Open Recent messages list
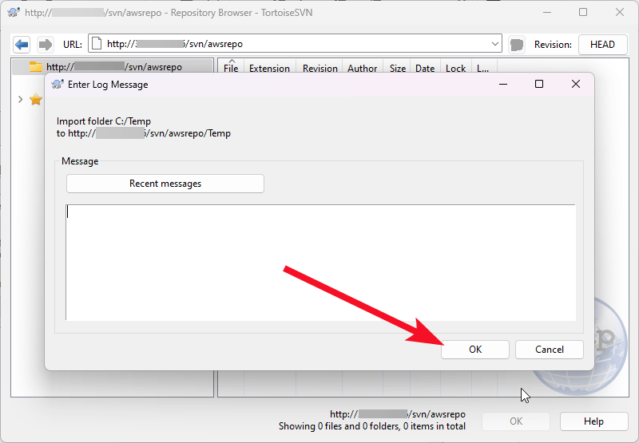The width and height of the screenshot is (639, 443). (x=165, y=184)
